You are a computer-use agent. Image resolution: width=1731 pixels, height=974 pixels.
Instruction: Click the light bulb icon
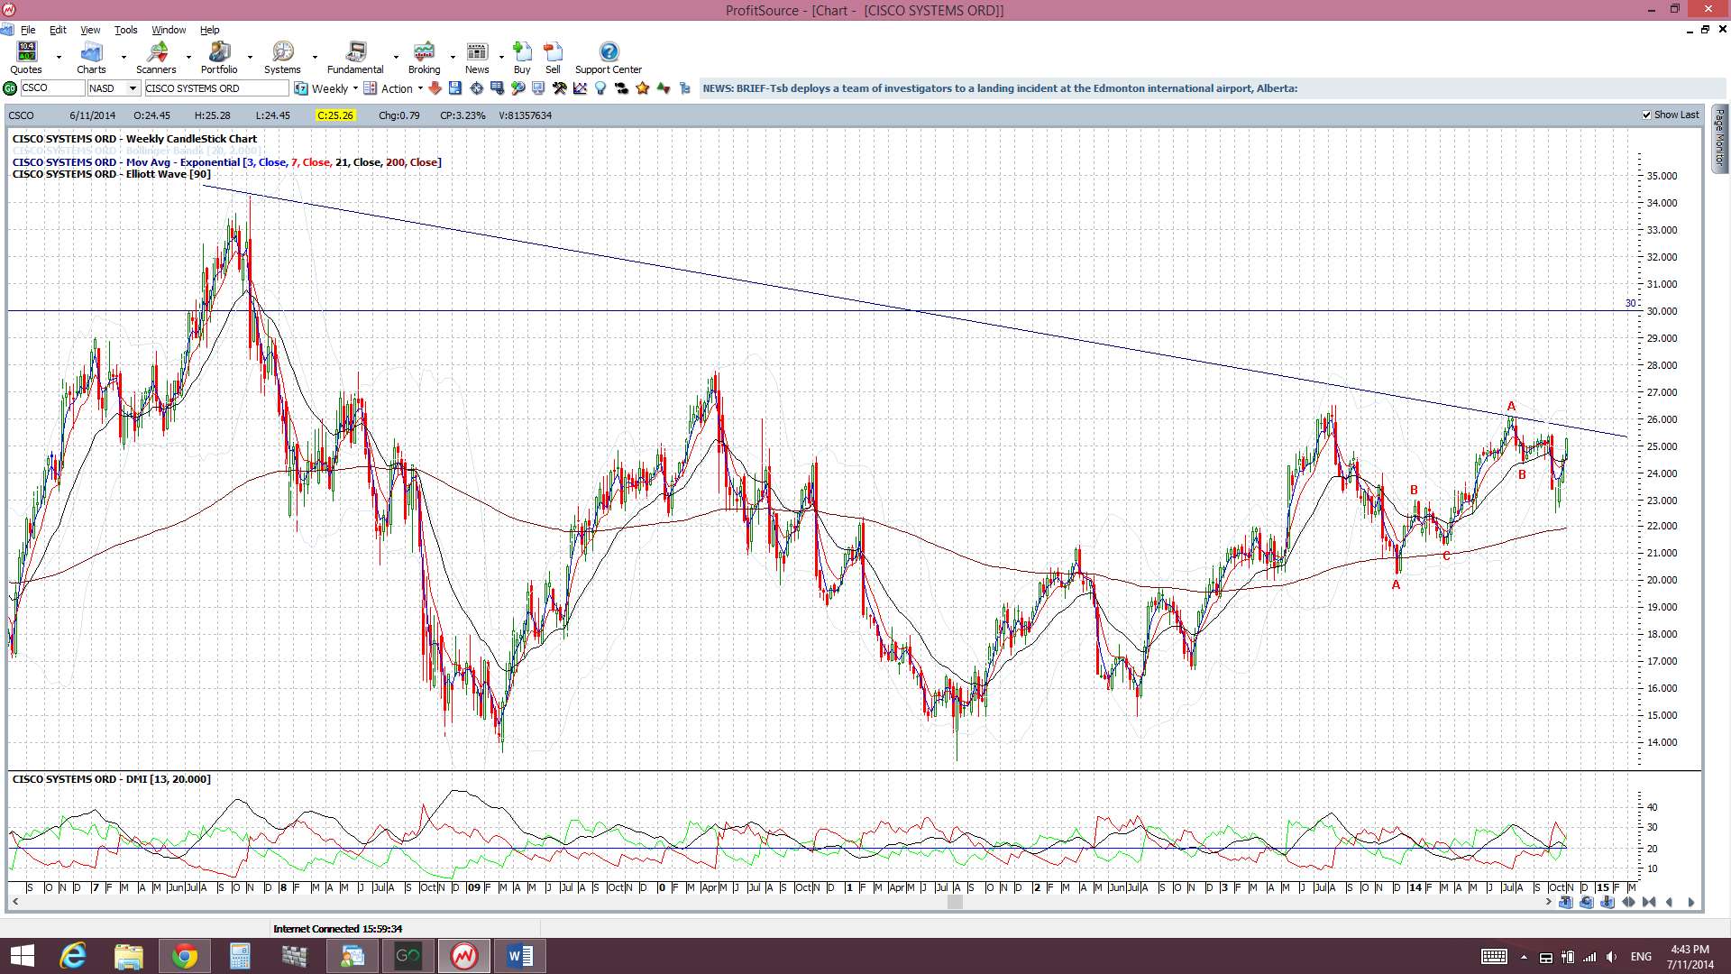click(x=600, y=88)
